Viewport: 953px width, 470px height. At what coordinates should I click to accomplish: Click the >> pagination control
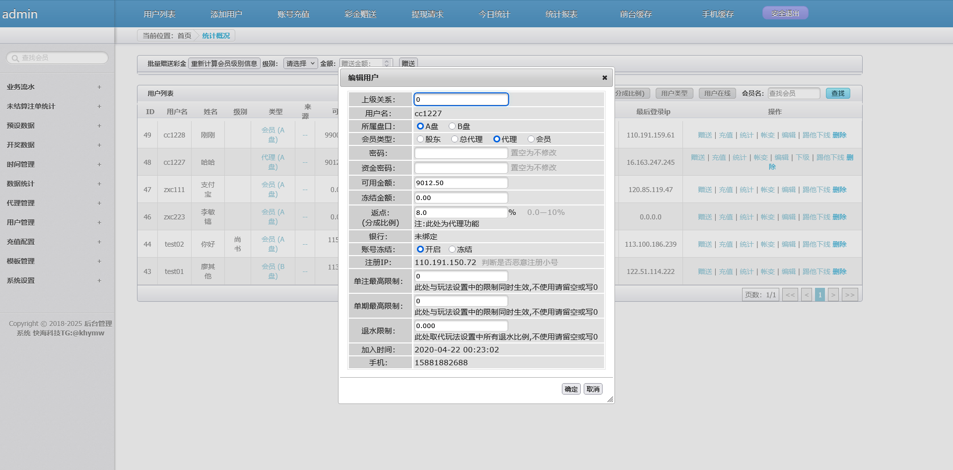tap(850, 294)
